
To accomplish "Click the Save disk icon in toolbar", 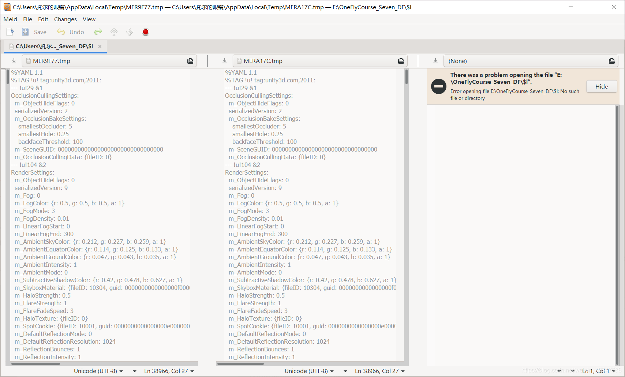I will click(x=25, y=32).
